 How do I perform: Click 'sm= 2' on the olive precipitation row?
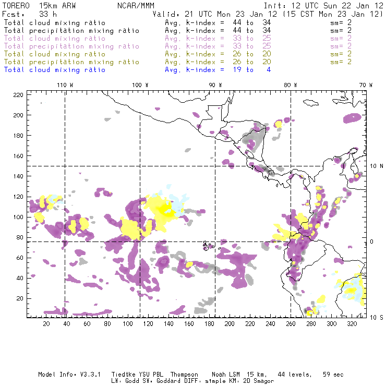click(341, 62)
